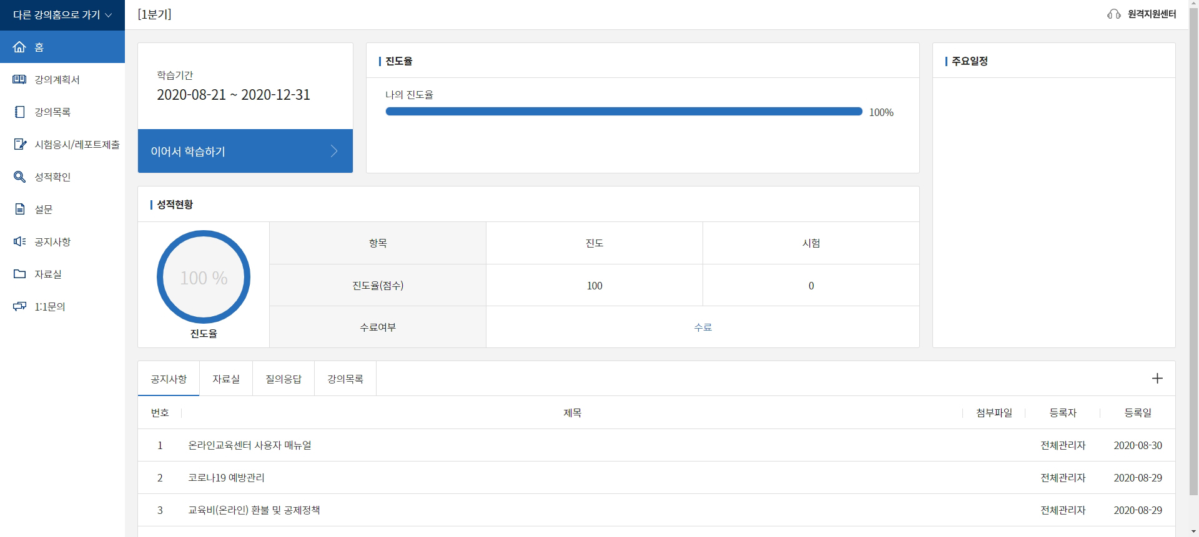Click the 진도율(점수) row label
This screenshot has width=1199, height=537.
[x=378, y=286]
